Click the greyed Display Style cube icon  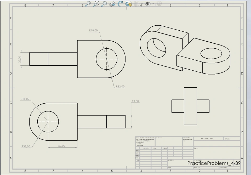pos(136,4)
